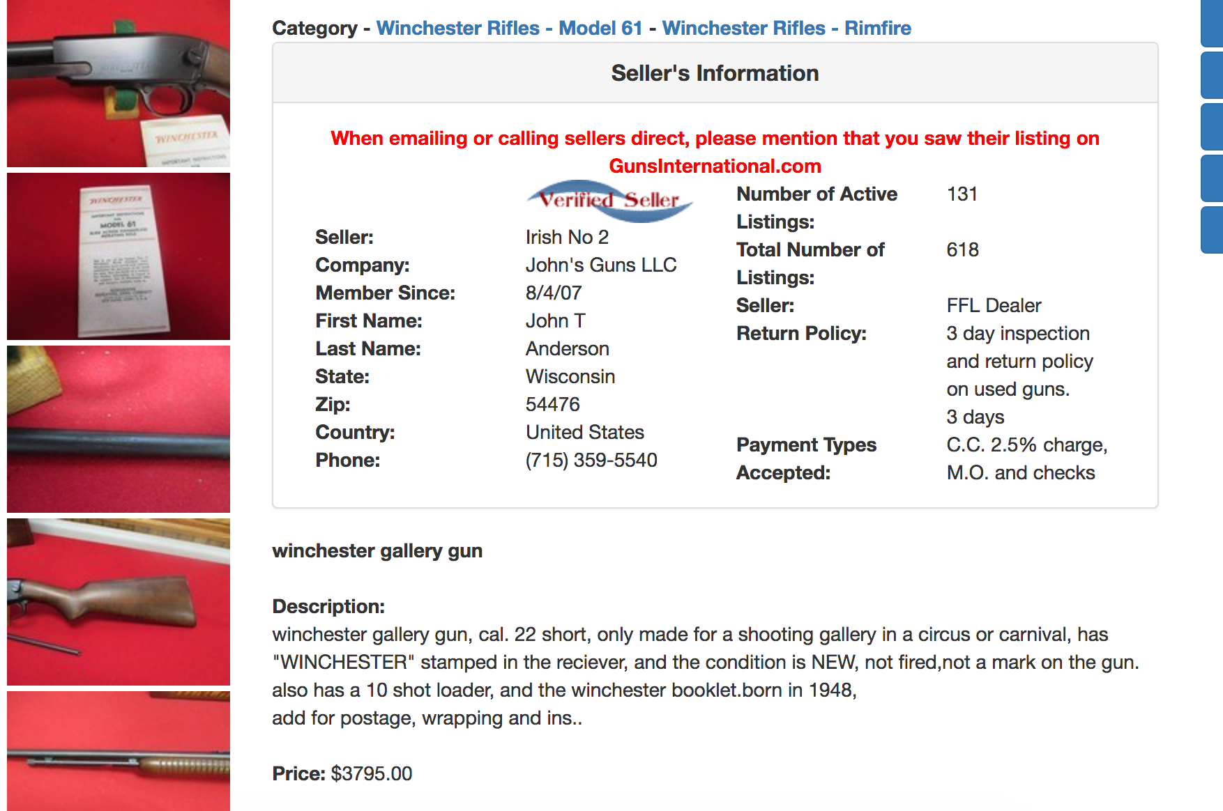Click the Irish No 2 seller name
The height and width of the screenshot is (811, 1223).
tap(567, 237)
